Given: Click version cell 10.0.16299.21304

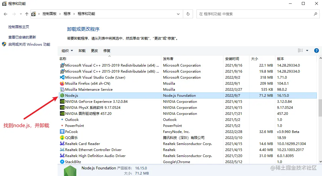Looking at the screenshot, I should 291,144.
